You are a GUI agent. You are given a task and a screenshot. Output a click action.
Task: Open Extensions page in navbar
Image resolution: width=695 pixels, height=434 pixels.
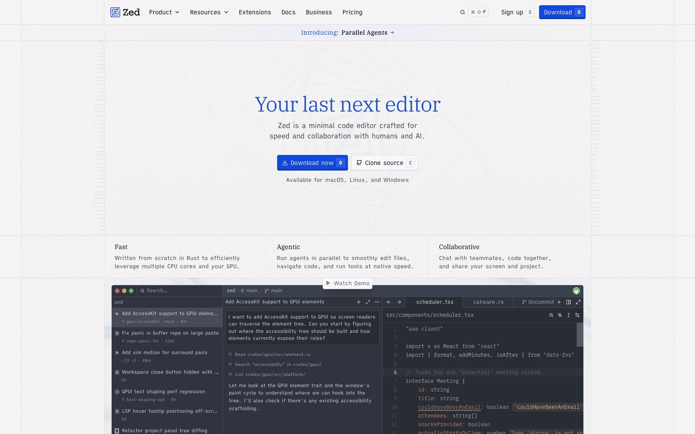point(255,12)
